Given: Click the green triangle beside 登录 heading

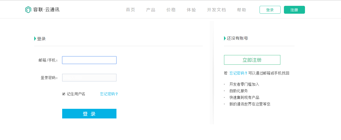Looking at the screenshot, I should pyautogui.click(x=35, y=39).
